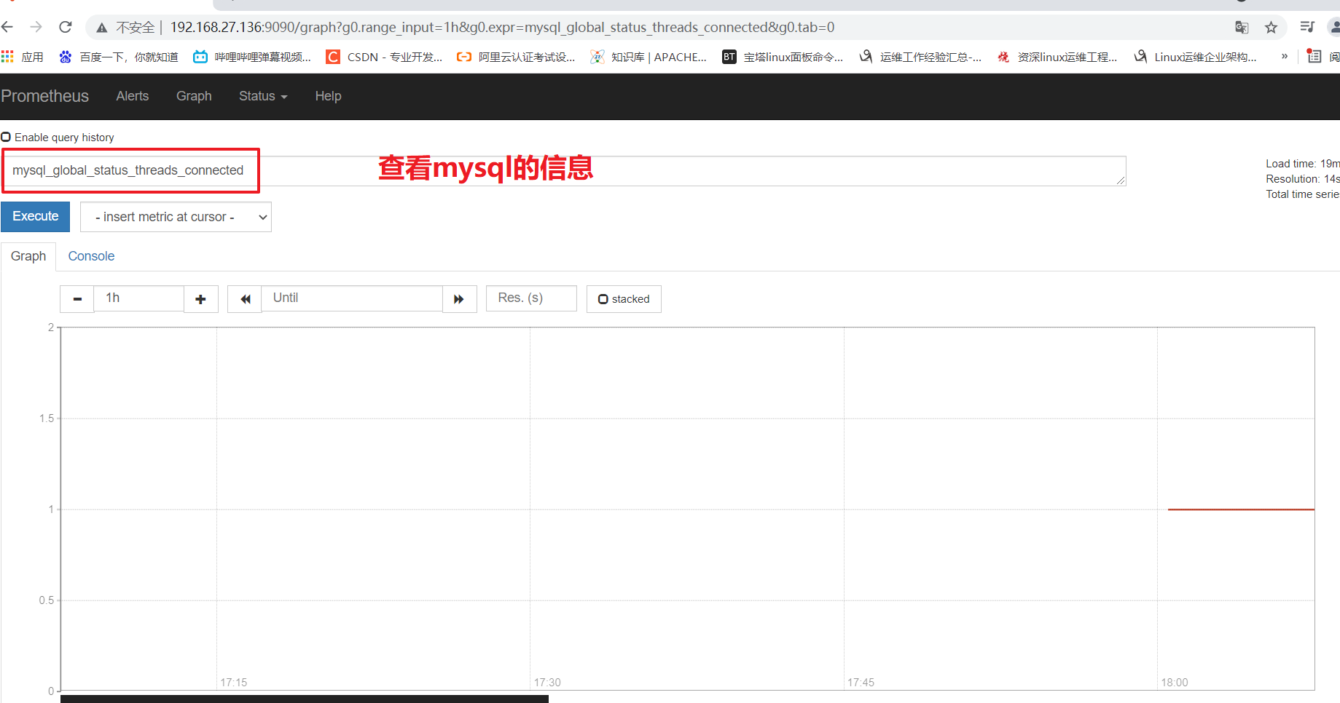
Task: Enable query history checkbox
Action: click(x=6, y=137)
